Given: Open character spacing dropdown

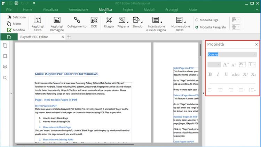Looking at the screenshot, I should [x=242, y=65].
